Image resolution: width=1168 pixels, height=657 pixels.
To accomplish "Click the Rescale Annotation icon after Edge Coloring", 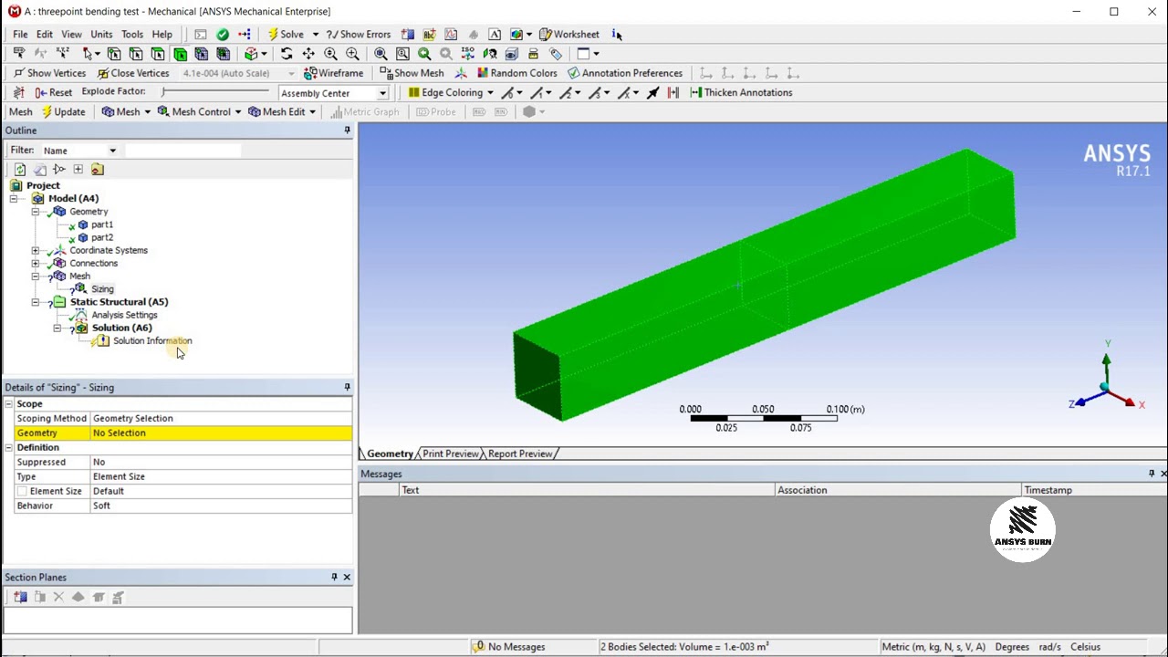I will [673, 92].
